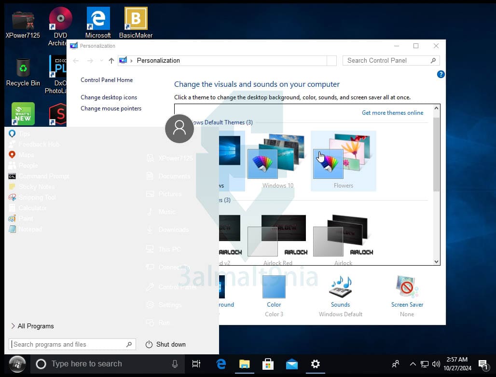Image resolution: width=496 pixels, height=377 pixels.
Task: Expand All Programs in the Start menu
Action: coord(32,326)
